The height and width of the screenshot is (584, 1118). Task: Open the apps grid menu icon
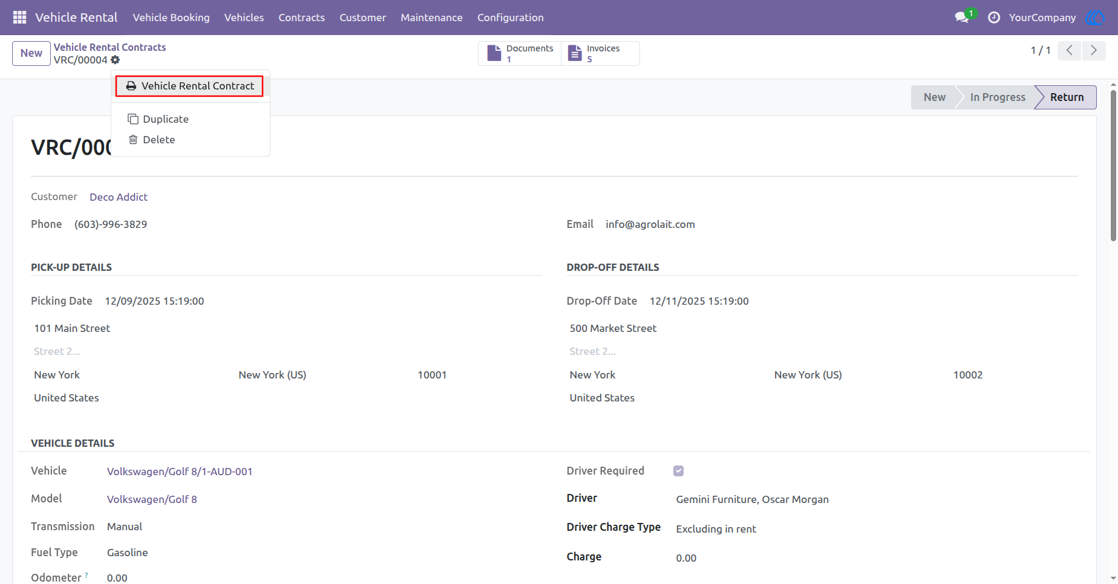click(x=19, y=18)
